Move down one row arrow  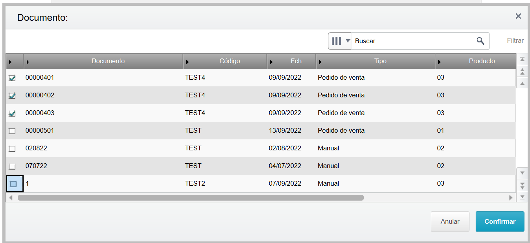tap(522, 173)
